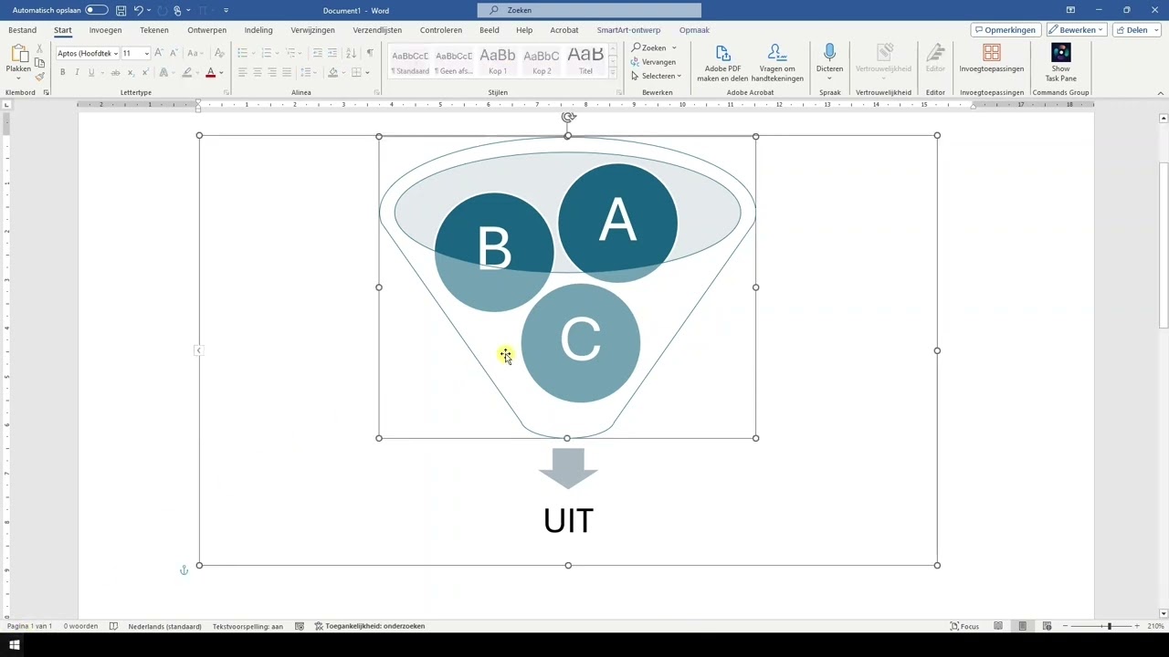Open the font name dropdown

(116, 54)
